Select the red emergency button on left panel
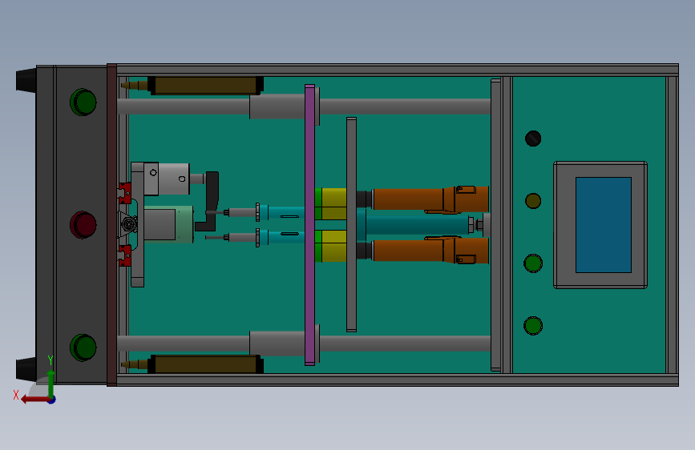This screenshot has width=695, height=450. pos(83,224)
